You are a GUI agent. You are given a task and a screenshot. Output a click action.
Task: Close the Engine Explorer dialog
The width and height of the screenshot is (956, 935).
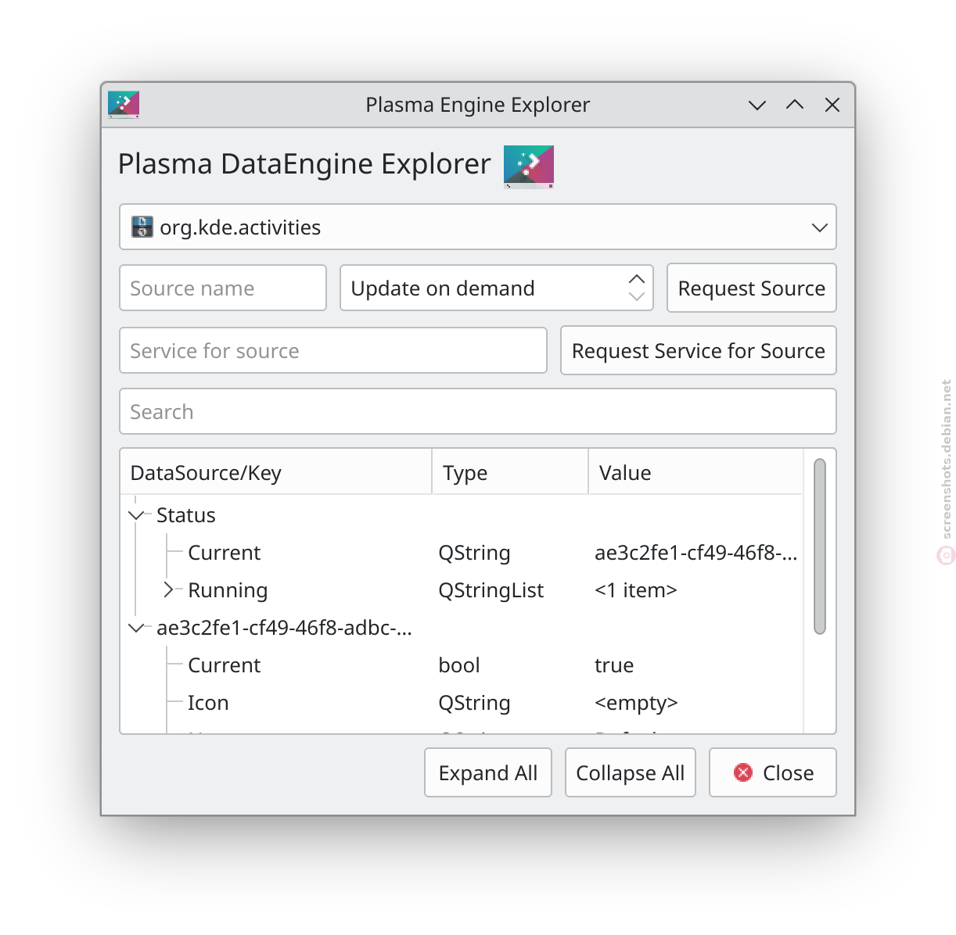[x=773, y=772]
